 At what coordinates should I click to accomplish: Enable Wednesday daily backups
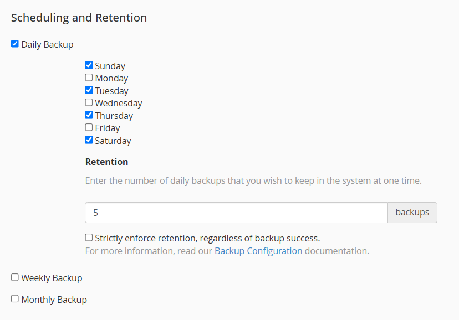click(89, 102)
